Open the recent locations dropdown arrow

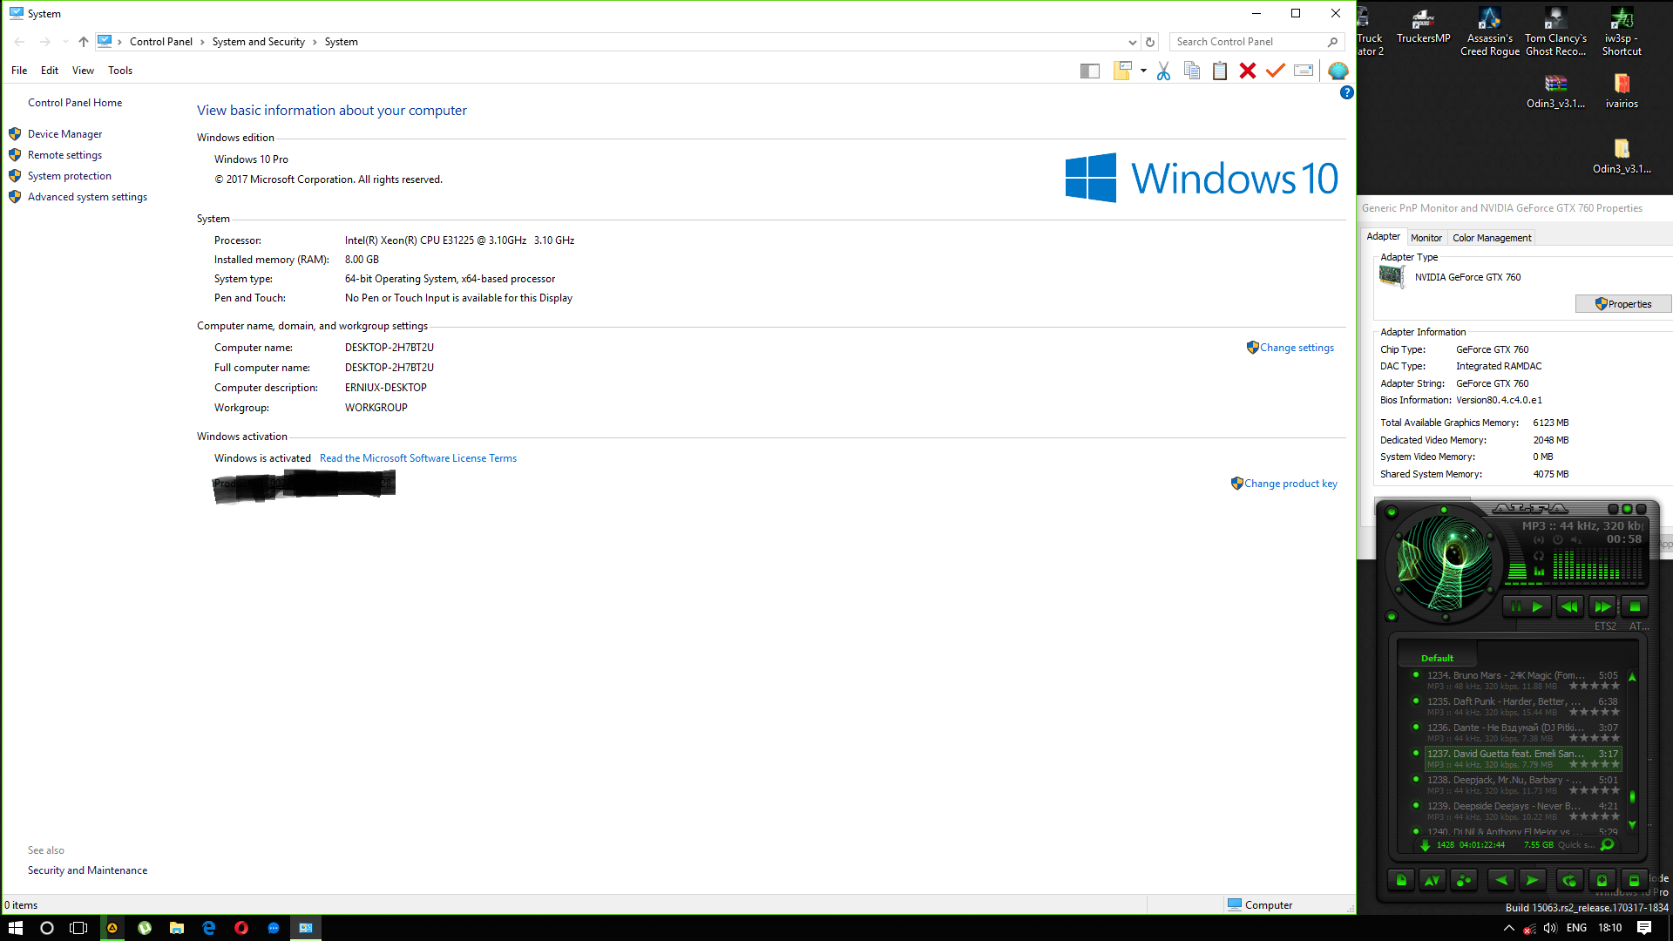pyautogui.click(x=65, y=42)
